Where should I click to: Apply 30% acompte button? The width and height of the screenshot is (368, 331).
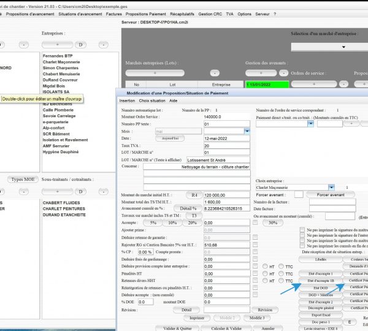273,223
